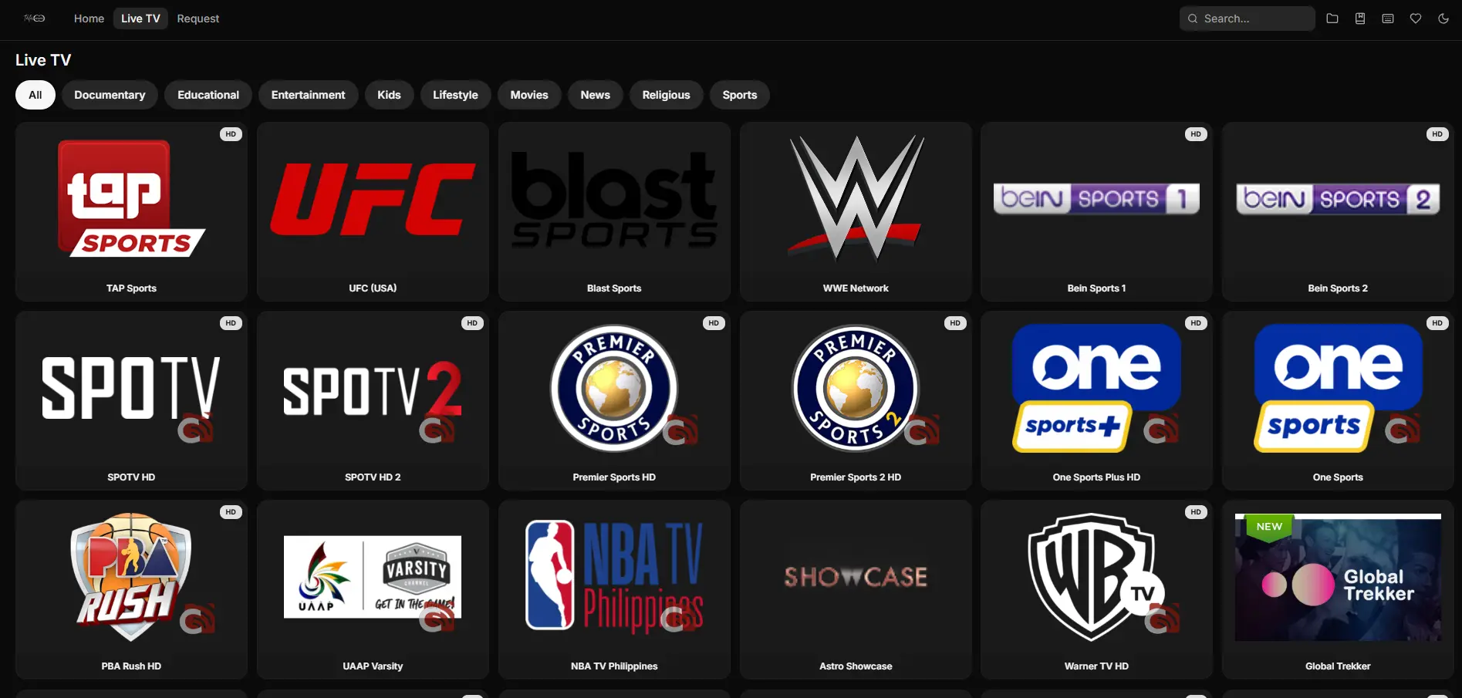Click the keyboard shortcuts icon
The image size is (1462, 698).
pyautogui.click(x=1388, y=19)
